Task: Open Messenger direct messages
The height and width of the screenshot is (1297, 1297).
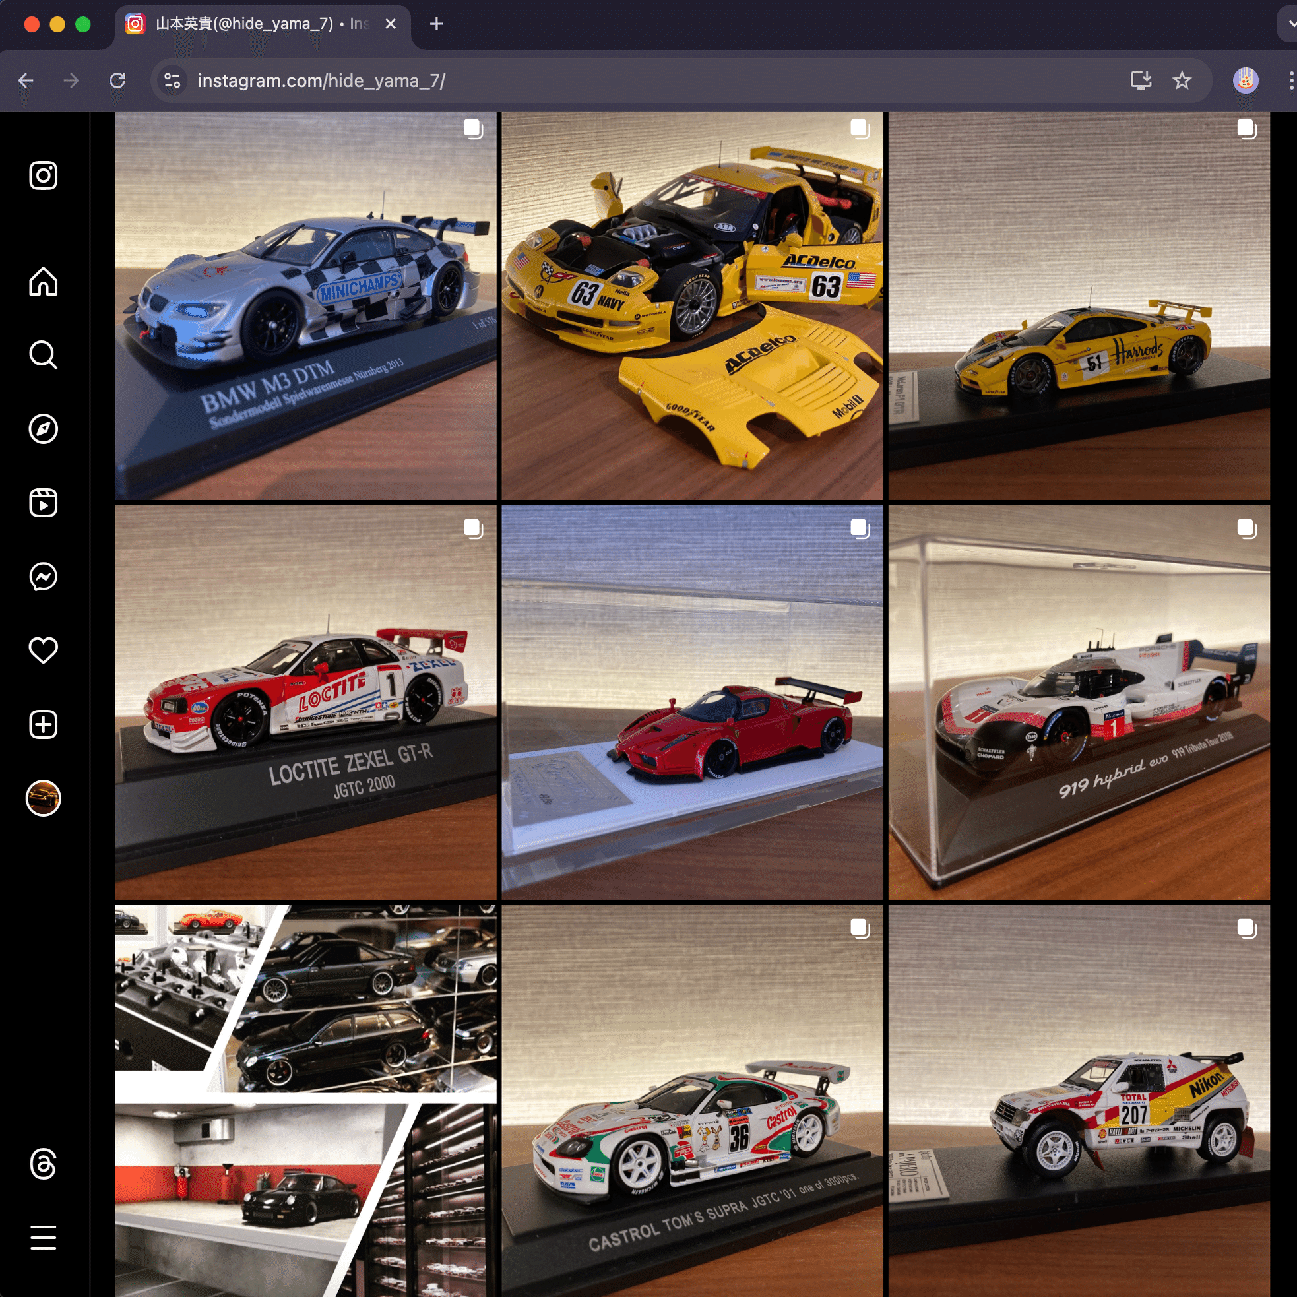Action: coord(43,577)
